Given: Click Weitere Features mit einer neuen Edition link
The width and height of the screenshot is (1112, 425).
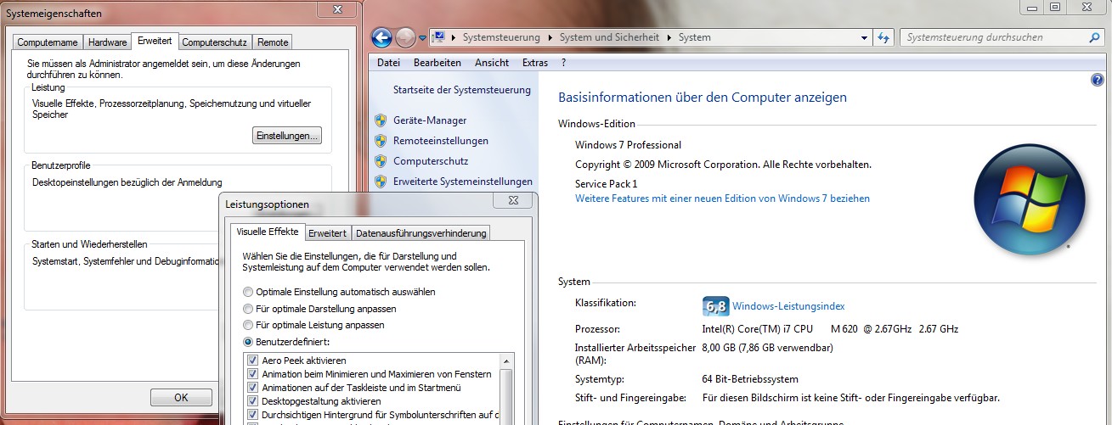Looking at the screenshot, I should 722,199.
